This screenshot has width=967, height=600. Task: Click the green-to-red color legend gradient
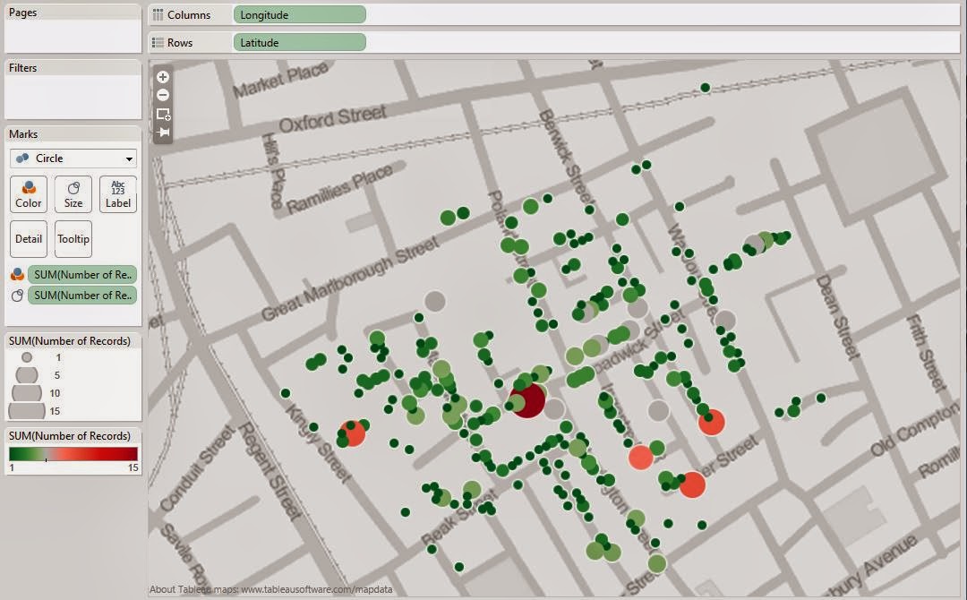[73, 454]
